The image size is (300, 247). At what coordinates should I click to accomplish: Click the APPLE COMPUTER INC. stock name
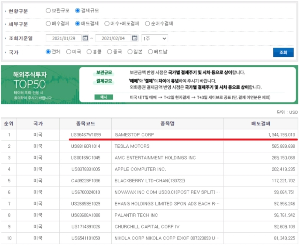140,169
